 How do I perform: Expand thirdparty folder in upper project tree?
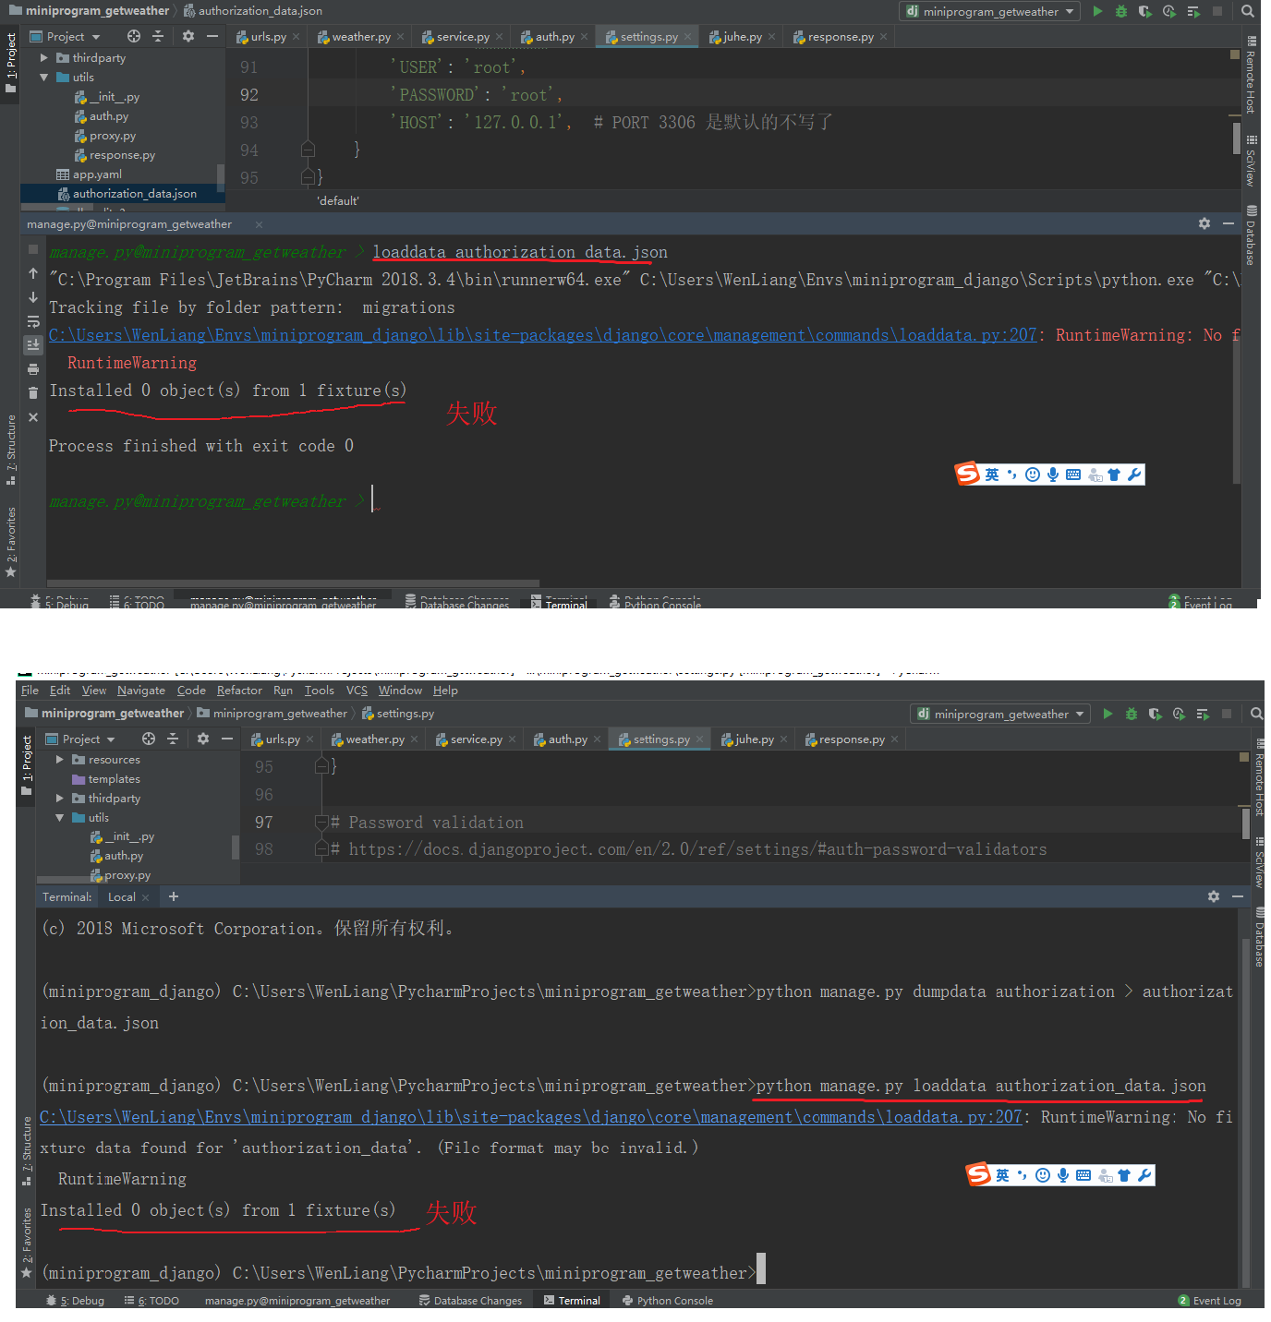pos(43,57)
